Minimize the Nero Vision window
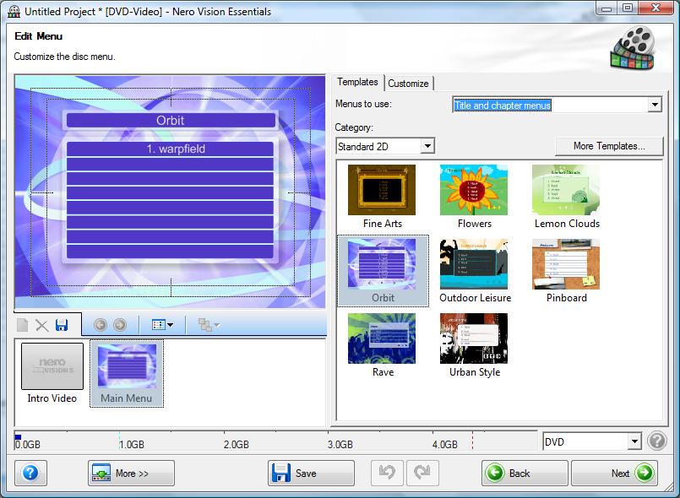Viewport: 680px width, 498px height. point(607,8)
